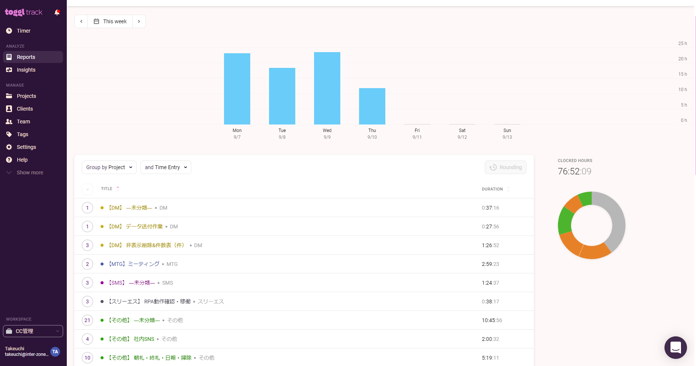Image resolution: width=696 pixels, height=366 pixels.
Task: Expand the 21 entries of 【その他】―未分類―
Action: (87, 320)
